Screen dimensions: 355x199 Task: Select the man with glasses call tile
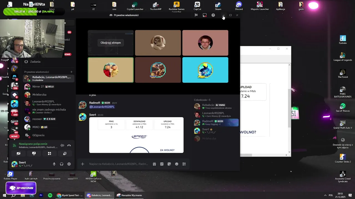[205, 43]
